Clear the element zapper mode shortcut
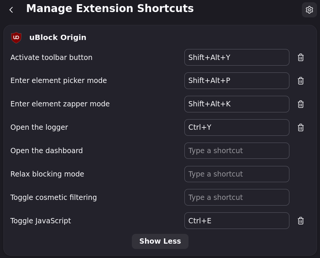 coord(301,104)
